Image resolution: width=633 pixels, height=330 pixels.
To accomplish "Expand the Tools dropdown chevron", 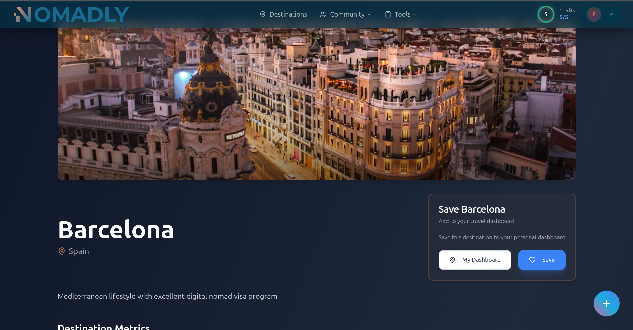I will (414, 14).
